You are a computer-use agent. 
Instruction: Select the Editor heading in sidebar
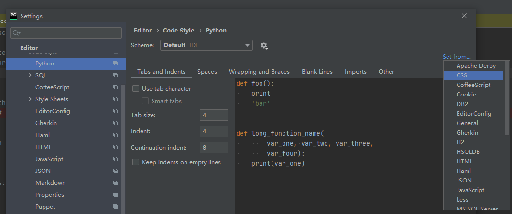pyautogui.click(x=29, y=48)
